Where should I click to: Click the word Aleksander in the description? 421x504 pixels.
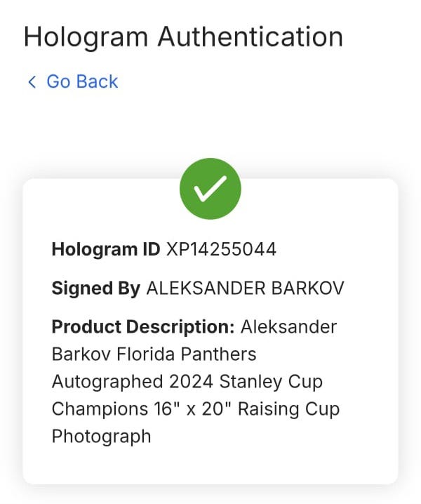tap(288, 327)
